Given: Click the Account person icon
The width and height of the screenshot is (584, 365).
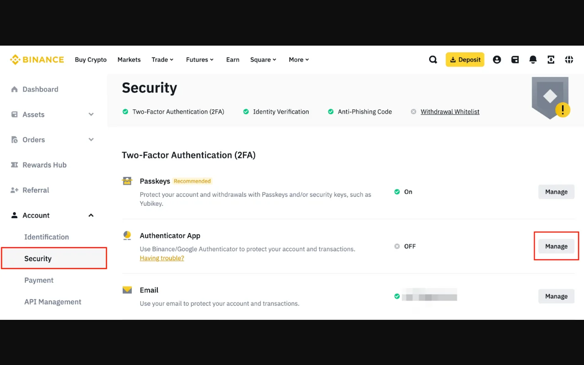Looking at the screenshot, I should pyautogui.click(x=15, y=215).
